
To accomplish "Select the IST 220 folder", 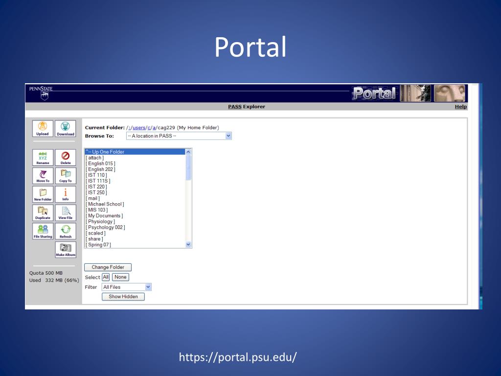I will (135, 187).
